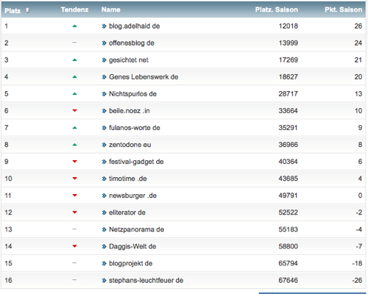Click chevron icon before offenesblog de
The image size is (368, 294).
coord(104,43)
